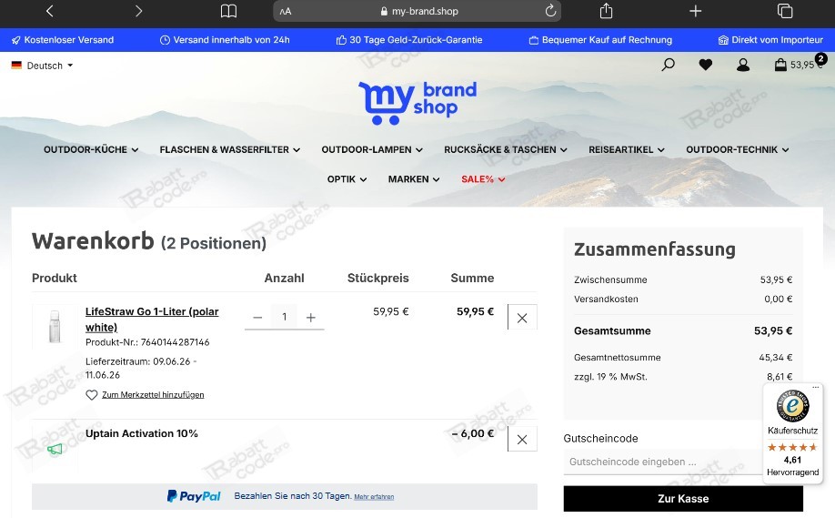Image resolution: width=835 pixels, height=518 pixels.
Task: Show all tabs overview icon
Action: click(785, 11)
